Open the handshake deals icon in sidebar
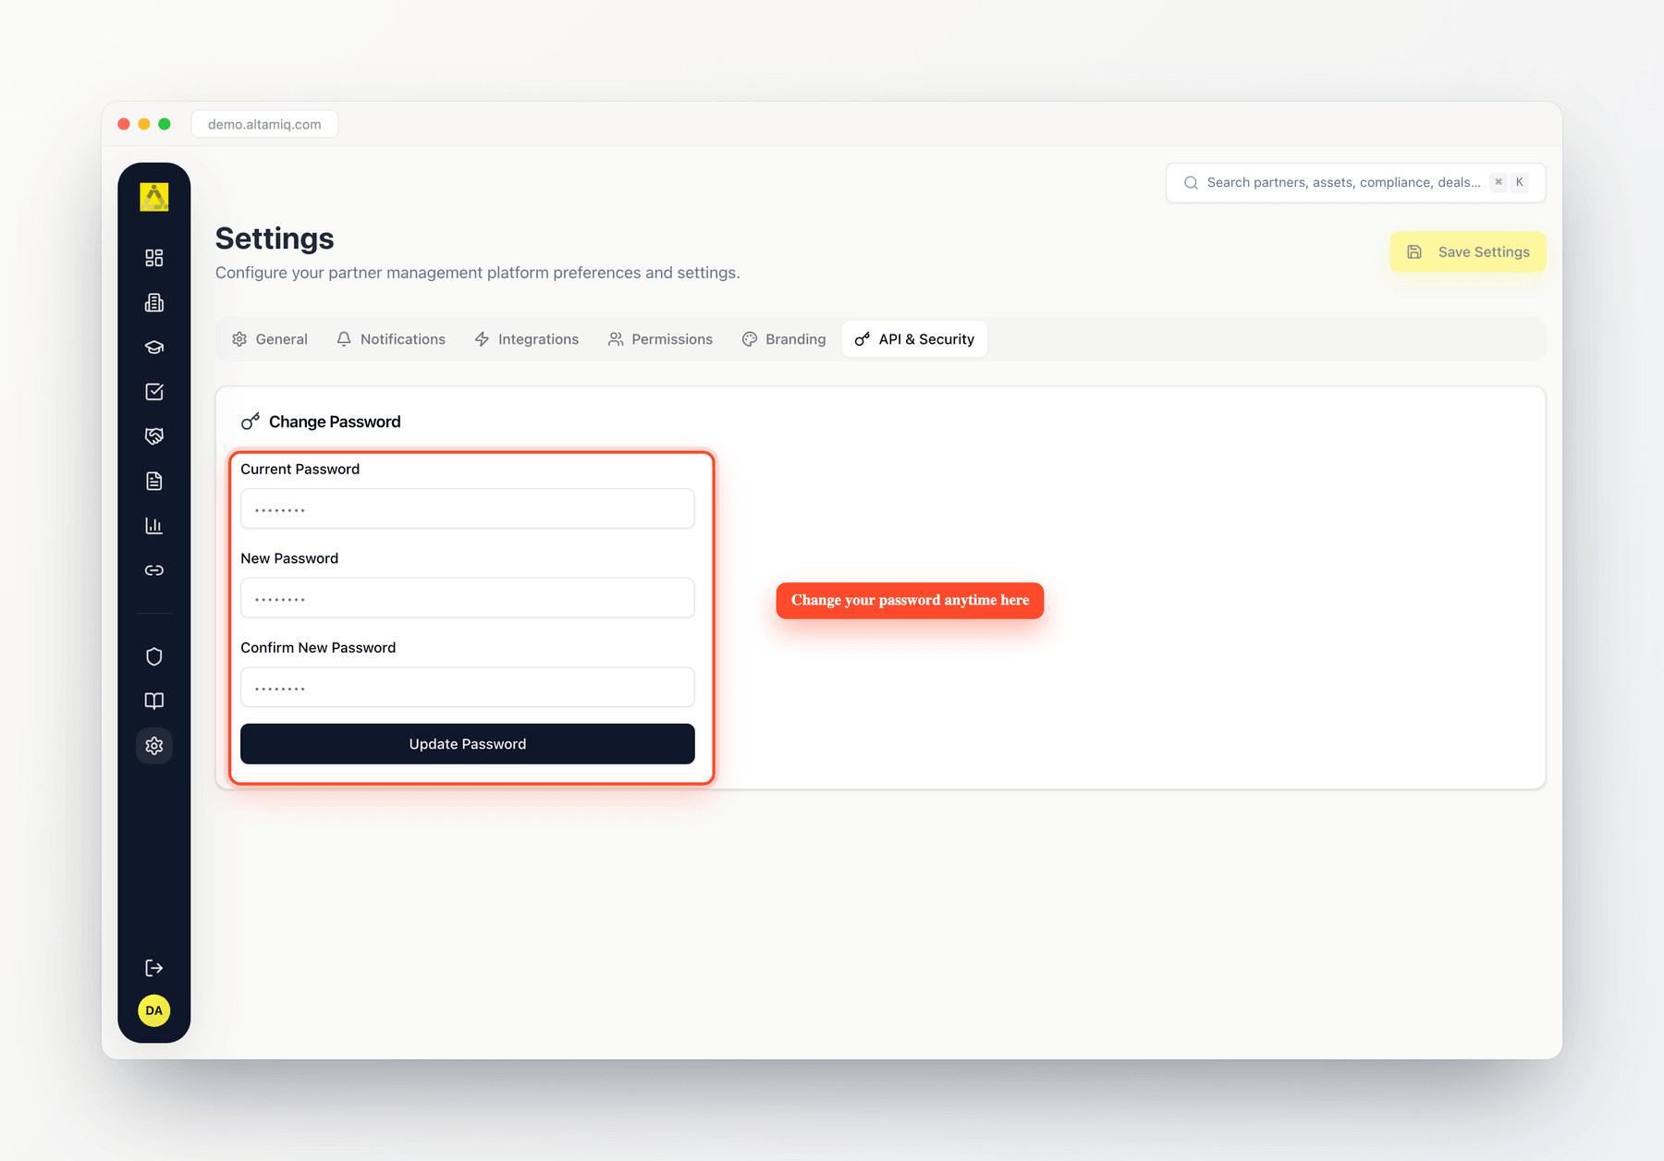The image size is (1664, 1161). [154, 436]
